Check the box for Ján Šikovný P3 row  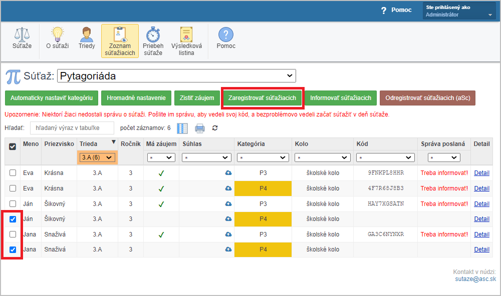(x=13, y=203)
